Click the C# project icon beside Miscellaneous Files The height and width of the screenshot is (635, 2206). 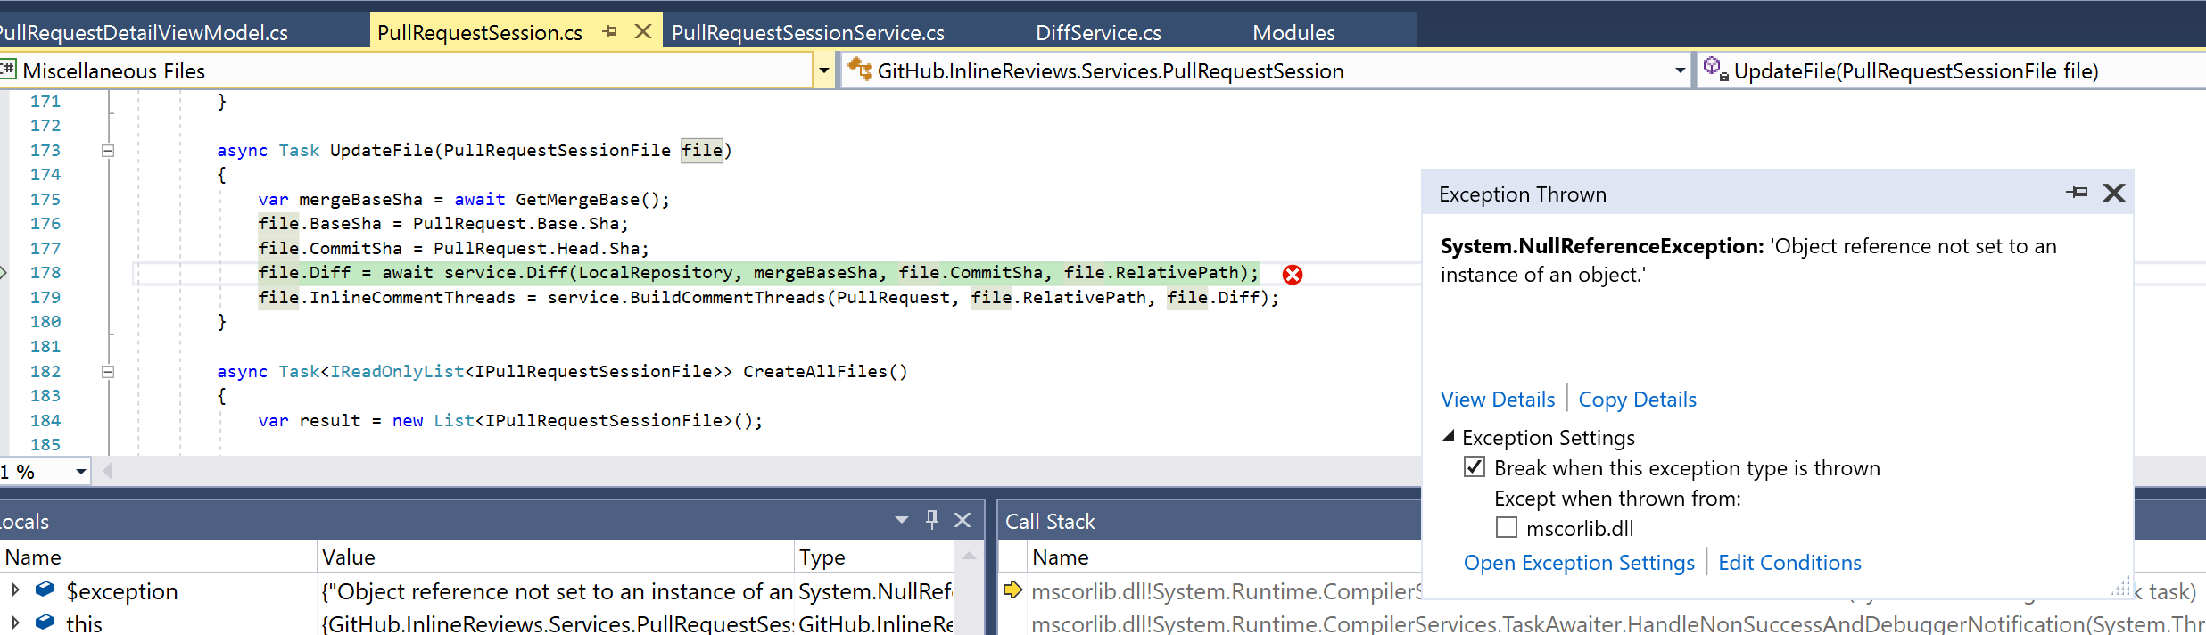[8, 70]
